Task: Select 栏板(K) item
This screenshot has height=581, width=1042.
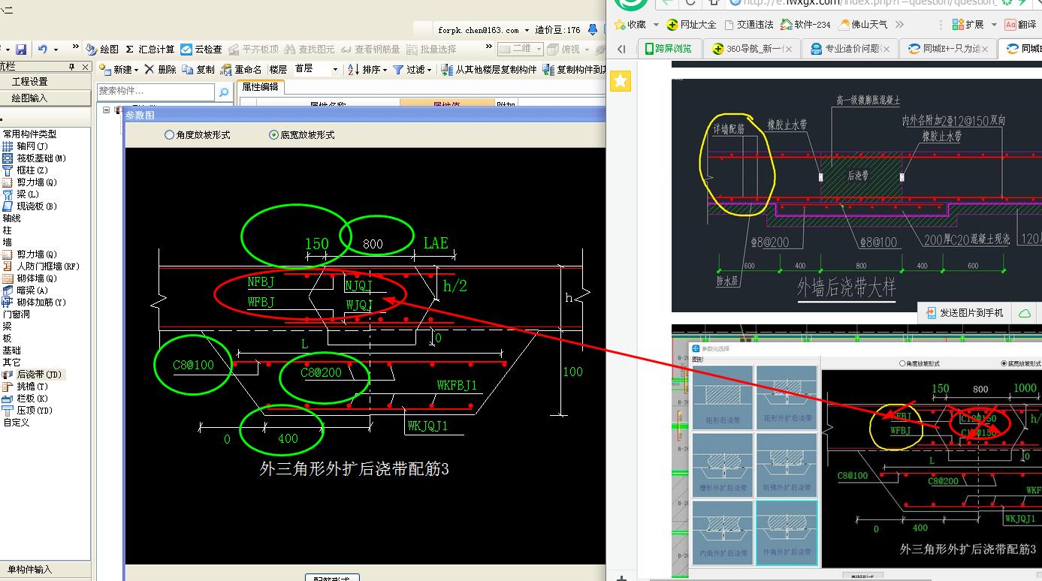Action: pos(26,399)
